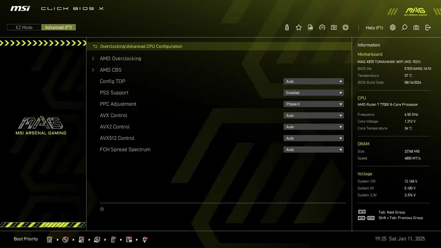Click Shift + Tab: Previous Group hint
This screenshot has width=441, height=248.
(401, 218)
